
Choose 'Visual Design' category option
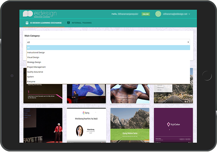pos(108,57)
